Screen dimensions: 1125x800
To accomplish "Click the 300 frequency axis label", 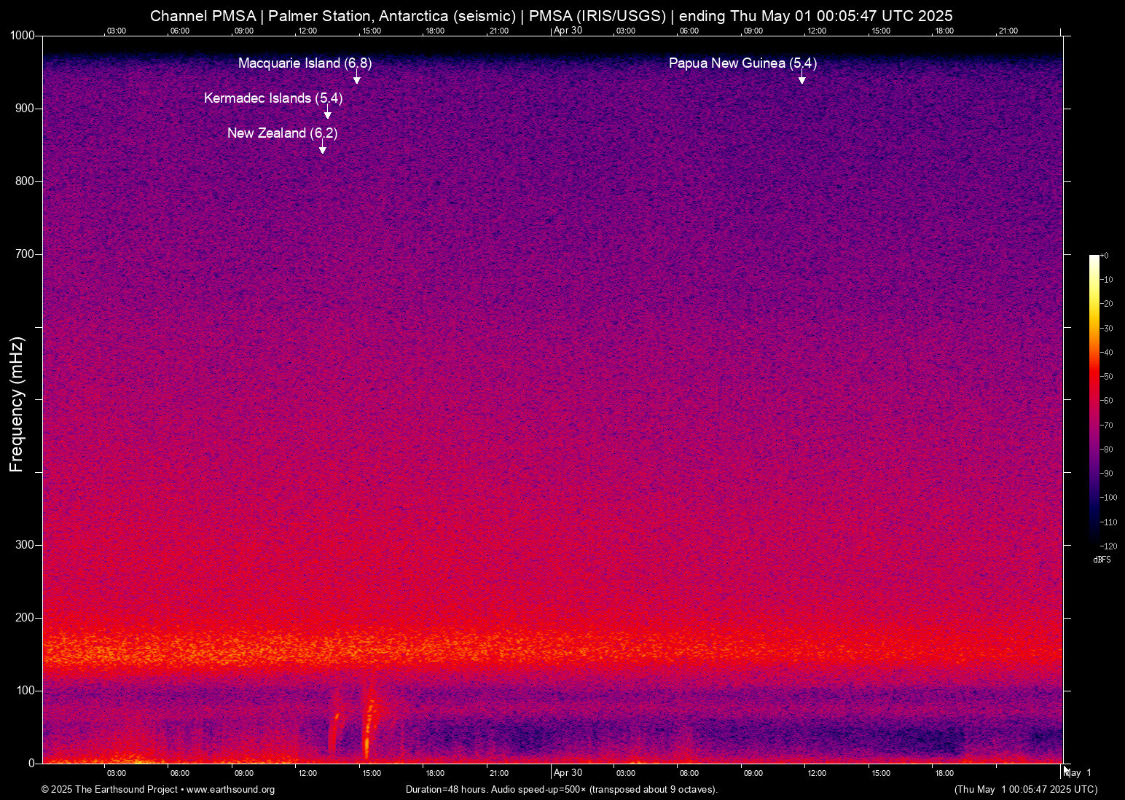I will (25, 545).
